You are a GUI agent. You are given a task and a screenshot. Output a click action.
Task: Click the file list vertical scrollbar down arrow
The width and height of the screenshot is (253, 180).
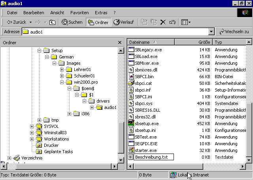coord(249,160)
